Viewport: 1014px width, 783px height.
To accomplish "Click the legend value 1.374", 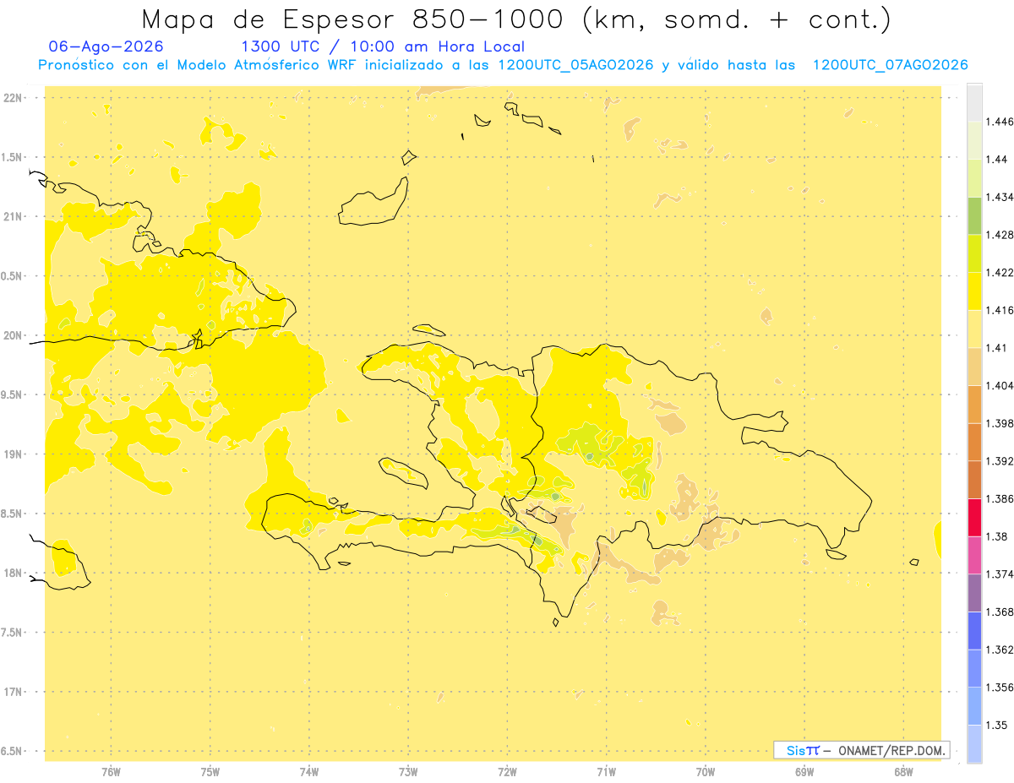I will pos(1000,574).
